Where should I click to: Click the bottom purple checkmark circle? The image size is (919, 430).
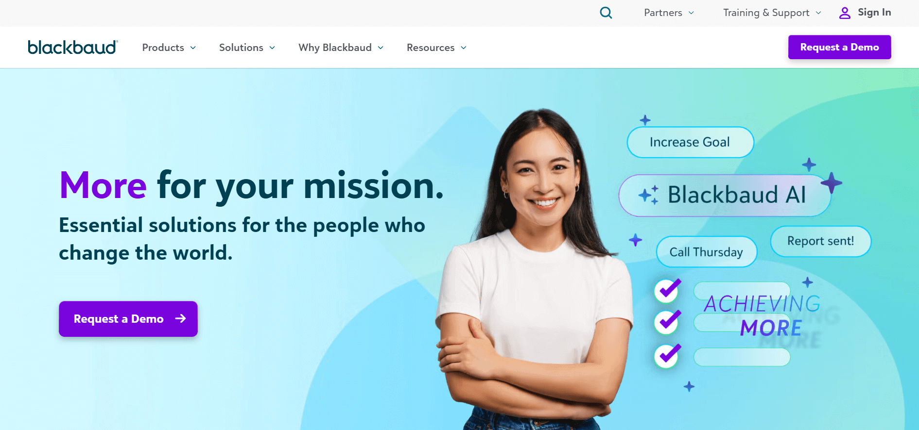click(667, 356)
